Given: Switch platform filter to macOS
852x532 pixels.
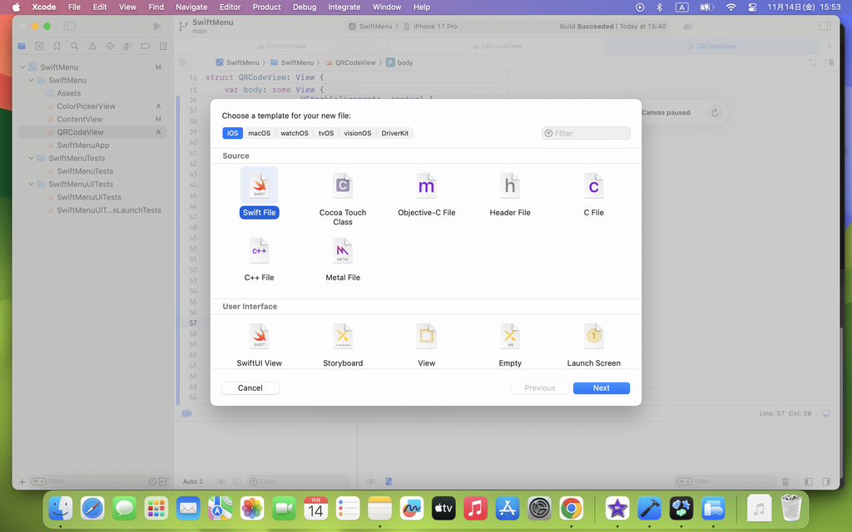Looking at the screenshot, I should pos(260,133).
